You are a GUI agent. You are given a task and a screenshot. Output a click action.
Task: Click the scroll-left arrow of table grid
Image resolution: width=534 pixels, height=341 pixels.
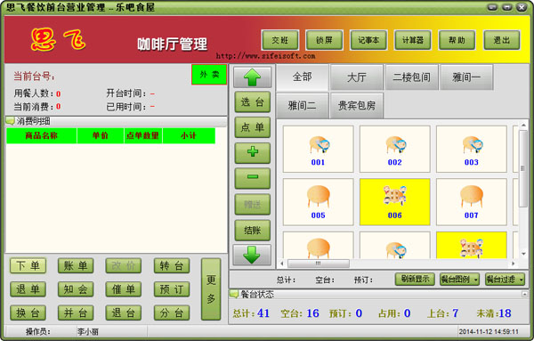[x=282, y=264]
